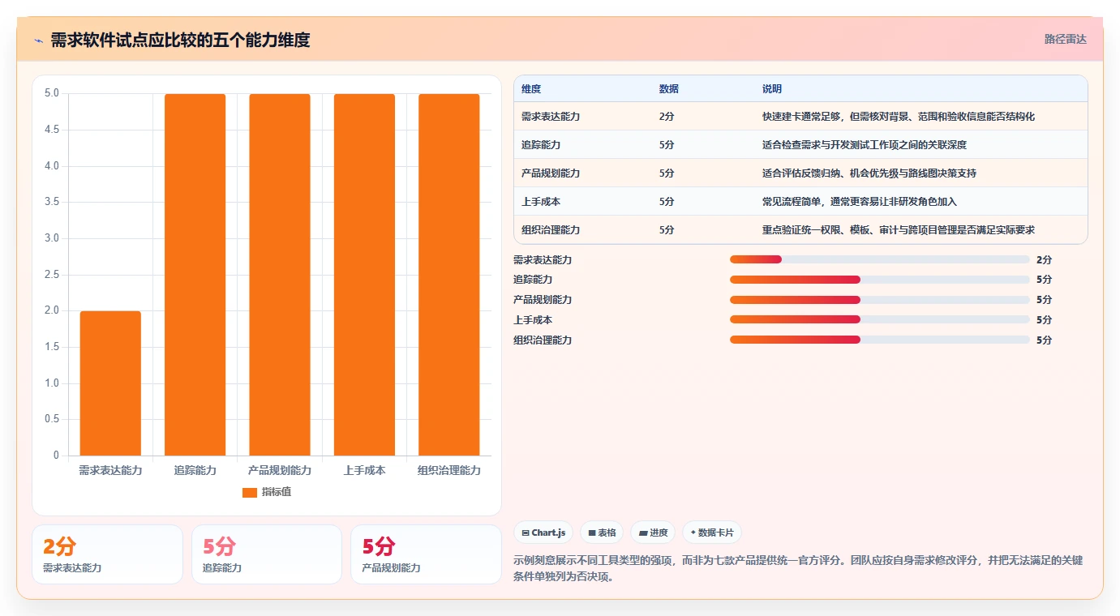The height and width of the screenshot is (616, 1120).
Task: Click the 需求表达能力 label beside its progress bar
Action: pyautogui.click(x=543, y=260)
